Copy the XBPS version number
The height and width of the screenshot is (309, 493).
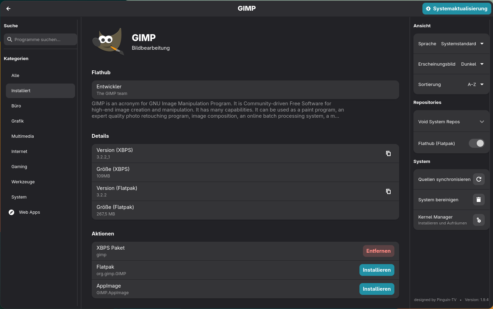pyautogui.click(x=389, y=153)
